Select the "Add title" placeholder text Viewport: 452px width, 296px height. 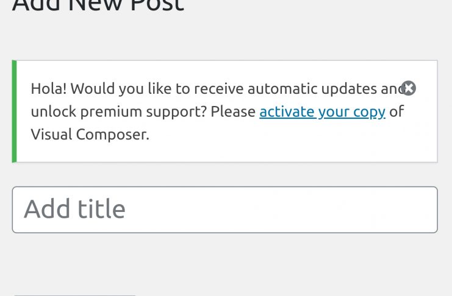tap(74, 210)
